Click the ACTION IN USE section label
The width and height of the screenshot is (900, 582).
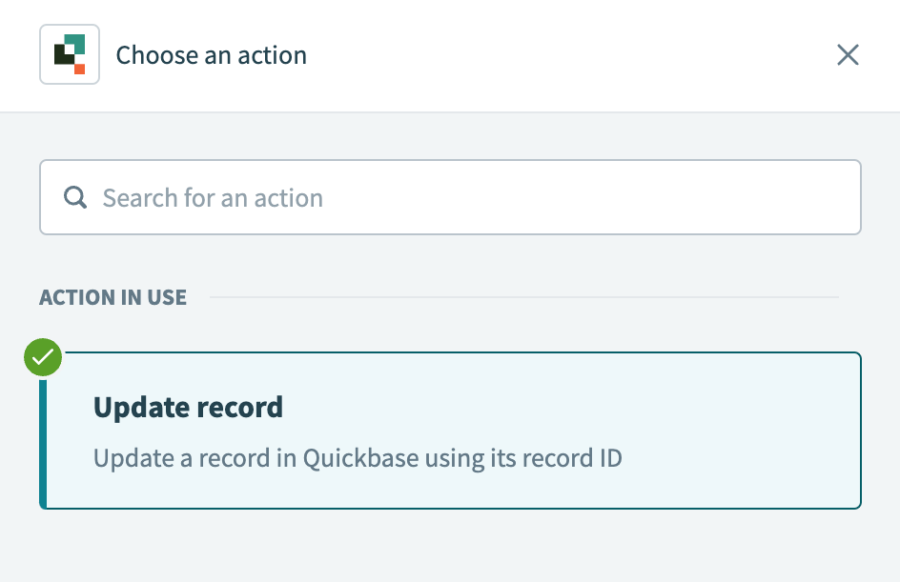[x=112, y=297]
